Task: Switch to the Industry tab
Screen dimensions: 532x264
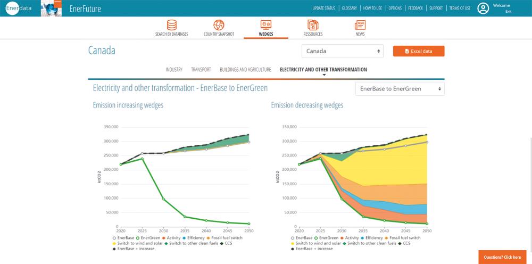Action: 174,70
